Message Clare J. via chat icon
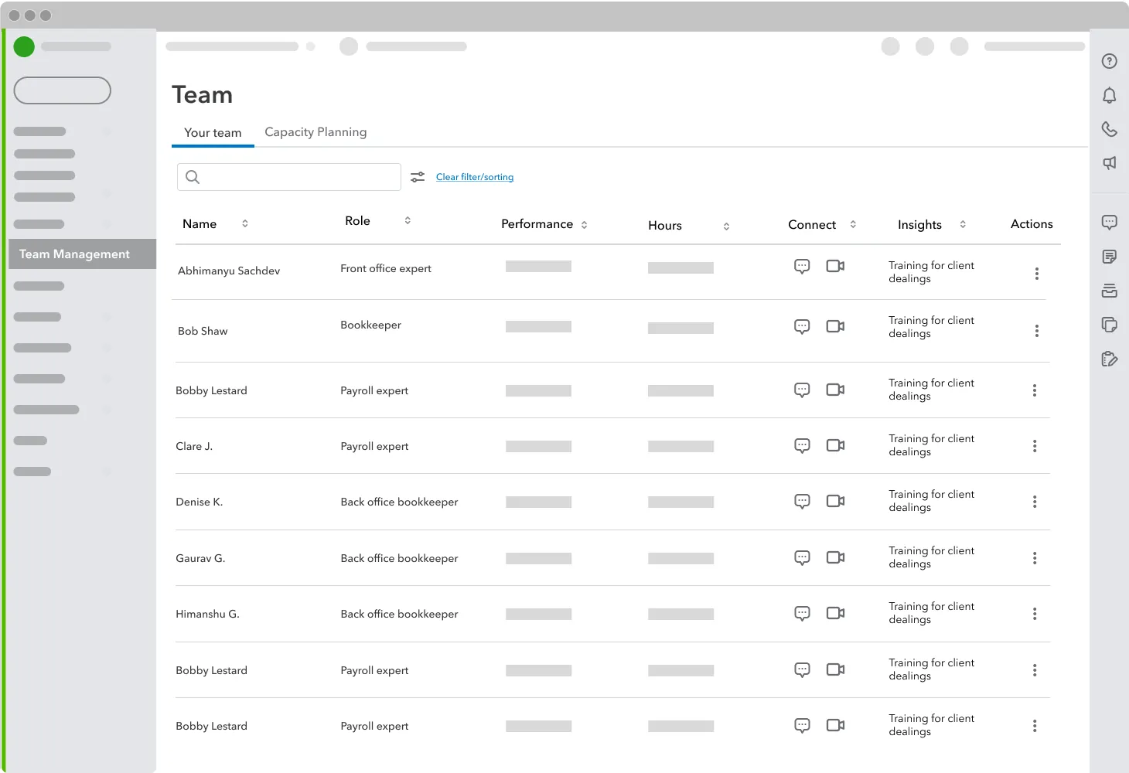 802,446
